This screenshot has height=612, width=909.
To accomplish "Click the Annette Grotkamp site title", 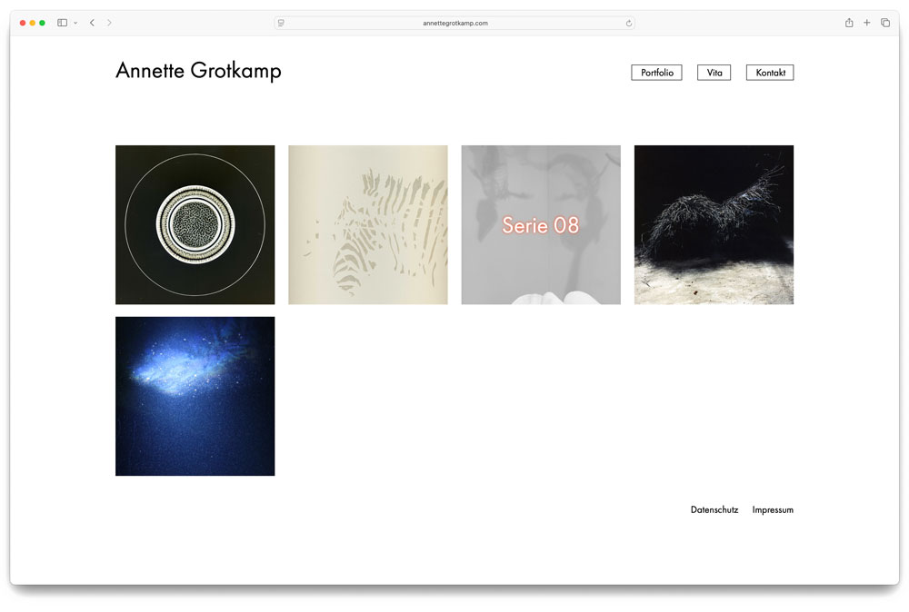I will pyautogui.click(x=198, y=71).
